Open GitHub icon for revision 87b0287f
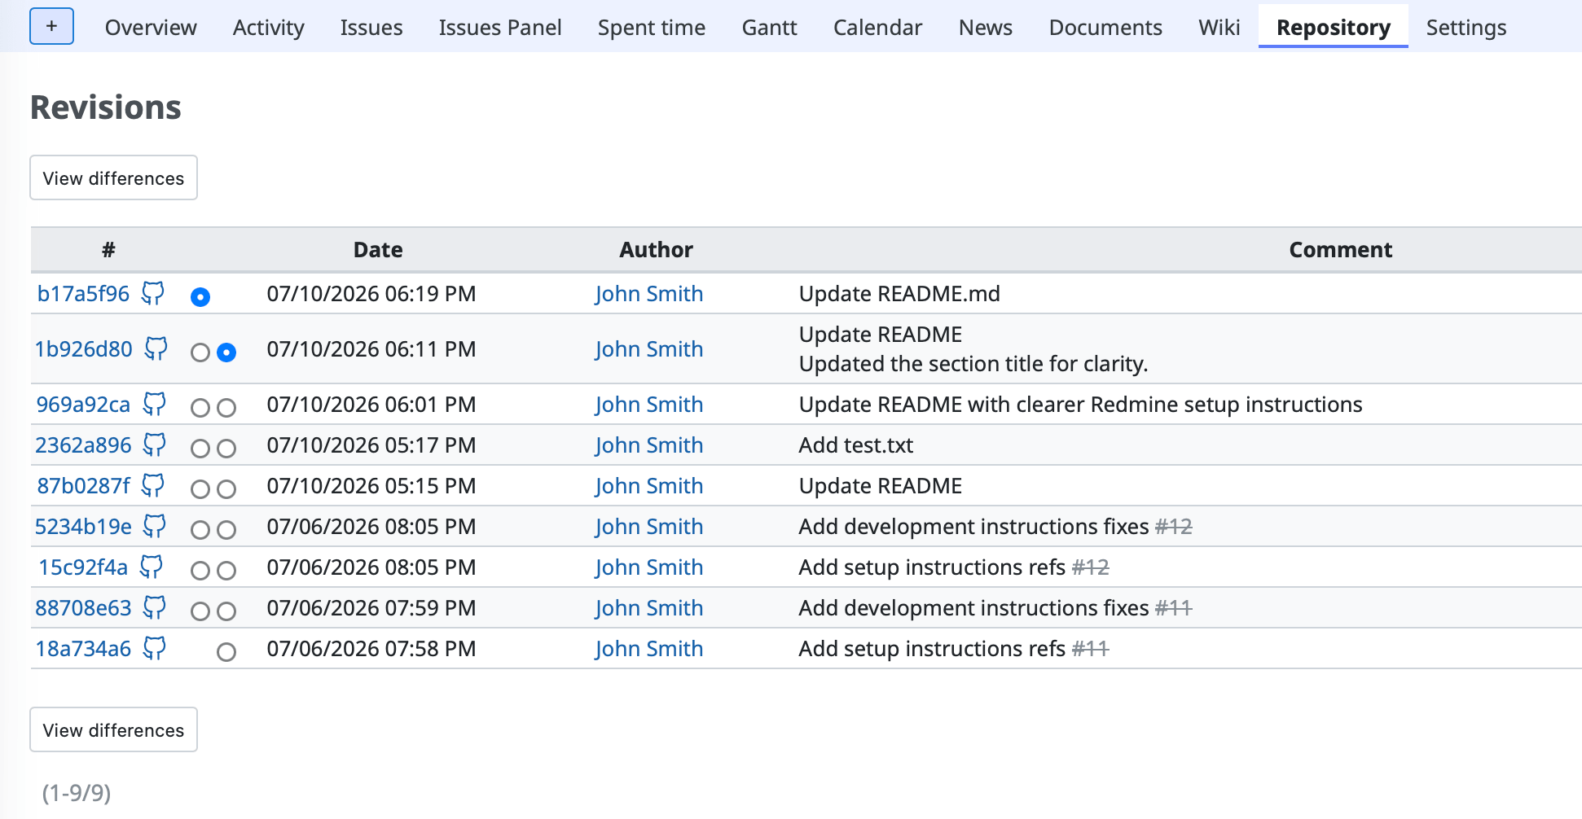This screenshot has height=819, width=1582. pos(153,485)
